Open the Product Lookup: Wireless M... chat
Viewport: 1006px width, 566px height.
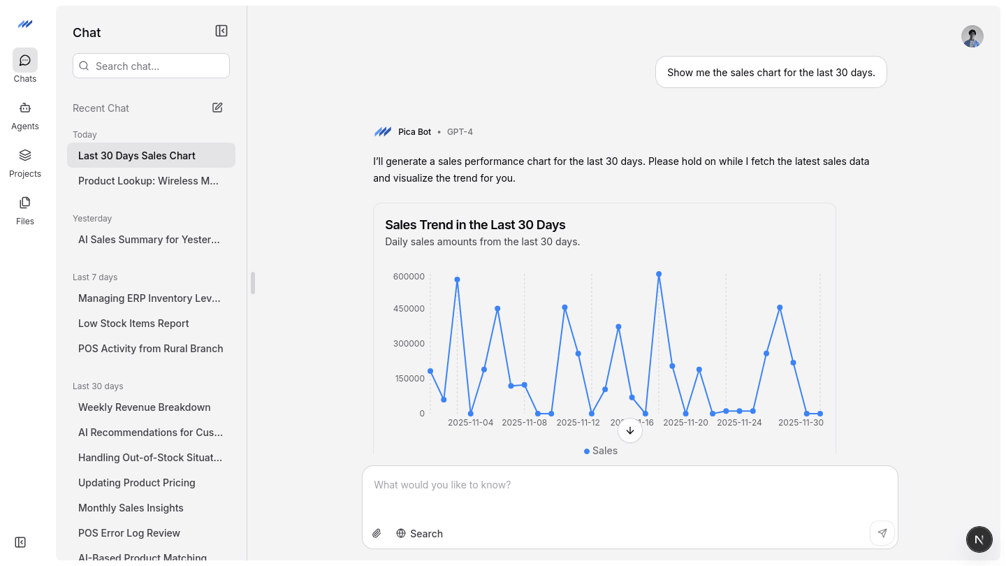click(151, 180)
